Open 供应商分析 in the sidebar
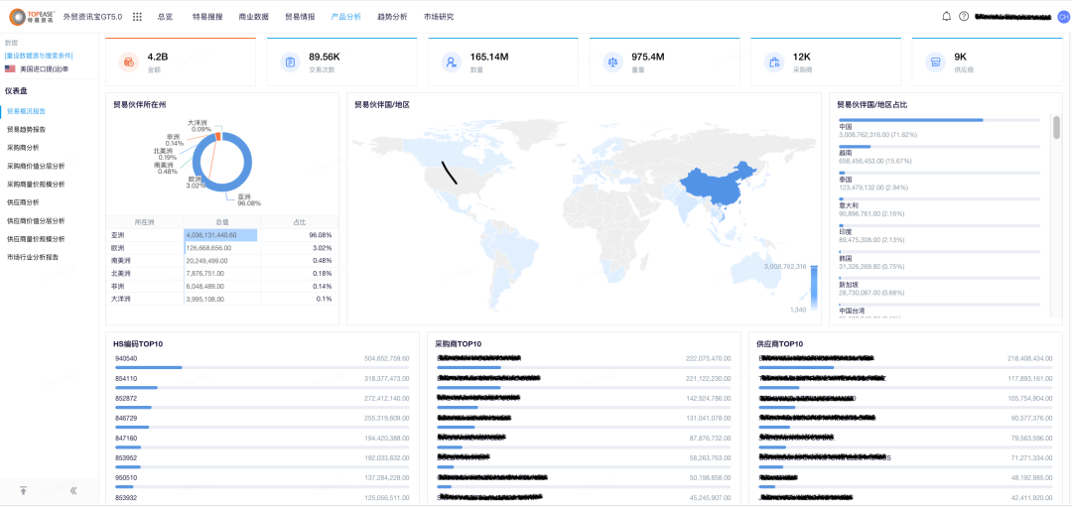1072x507 pixels. click(x=23, y=202)
